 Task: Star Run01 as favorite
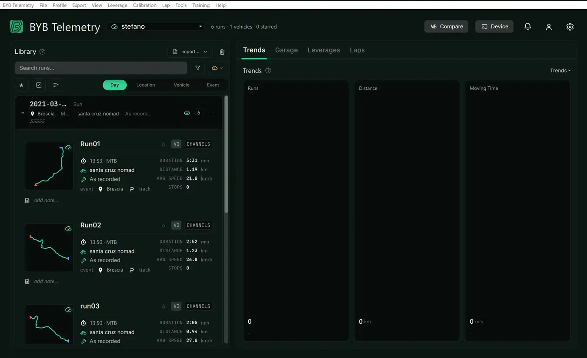[x=163, y=144]
